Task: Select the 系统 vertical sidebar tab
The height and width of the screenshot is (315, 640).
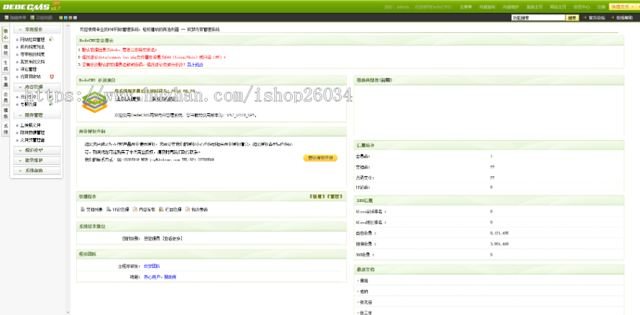Action: click(x=5, y=129)
